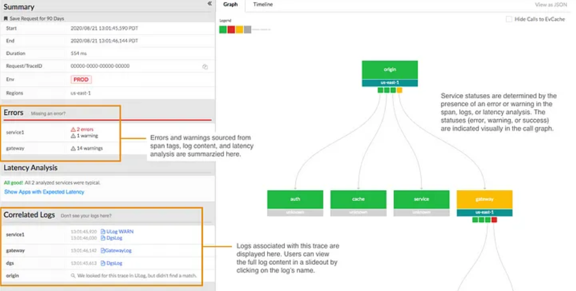This screenshot has width=576, height=291.
Task: Select '14 warnings' for gateway
Action: coord(87,148)
